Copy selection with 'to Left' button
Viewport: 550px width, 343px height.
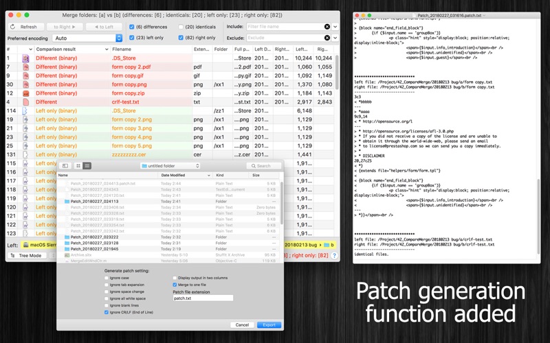point(104,27)
